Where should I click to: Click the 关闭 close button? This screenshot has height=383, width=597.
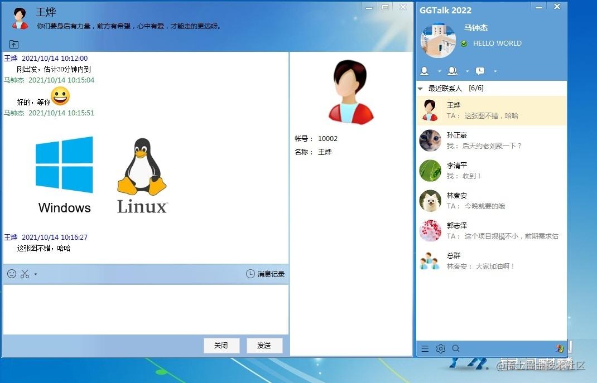[x=222, y=345]
